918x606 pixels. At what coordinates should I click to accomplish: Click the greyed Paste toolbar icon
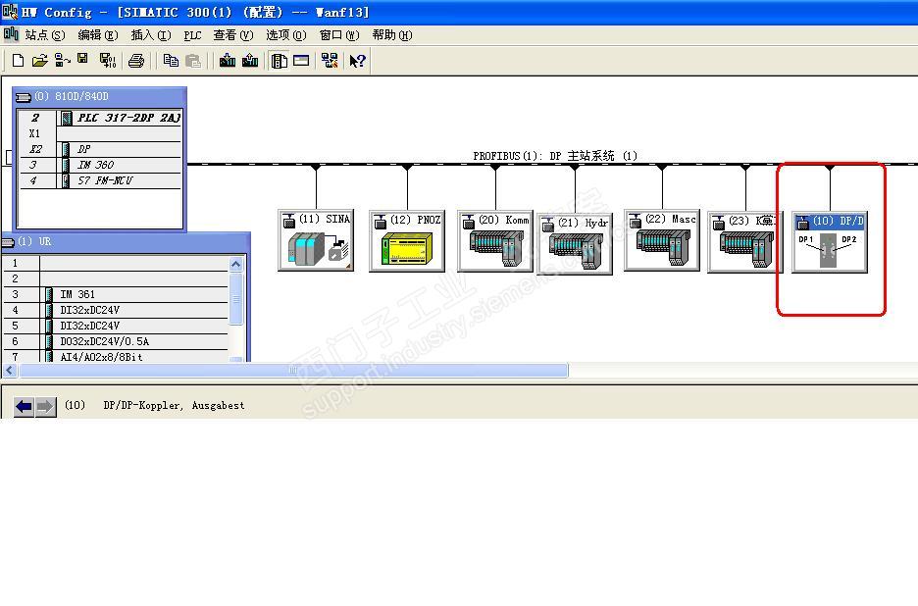pos(193,61)
